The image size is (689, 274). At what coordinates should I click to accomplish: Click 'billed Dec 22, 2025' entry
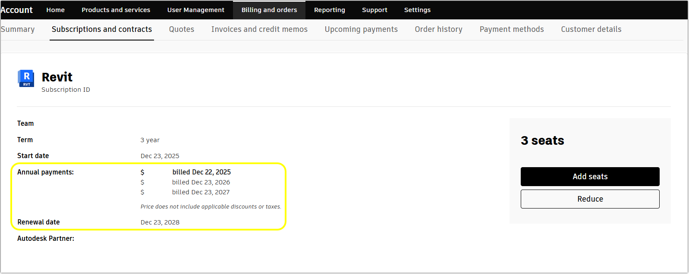[201, 172]
